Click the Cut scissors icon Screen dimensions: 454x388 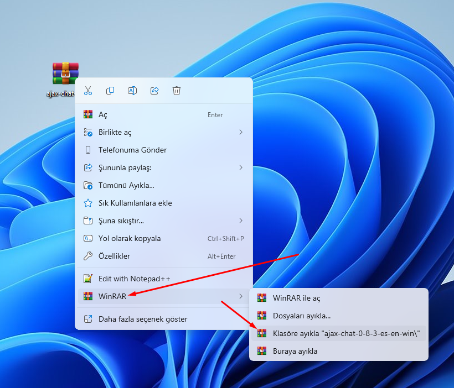(x=88, y=91)
